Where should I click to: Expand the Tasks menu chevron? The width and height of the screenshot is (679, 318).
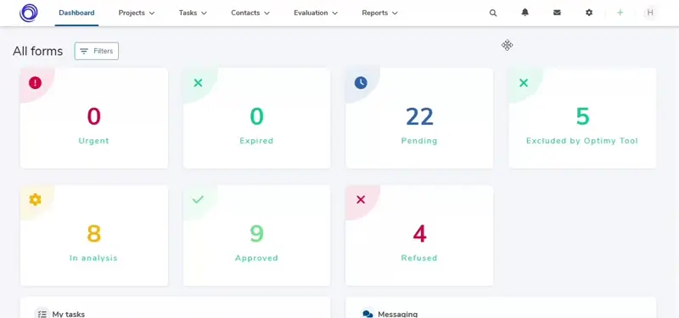coord(204,13)
